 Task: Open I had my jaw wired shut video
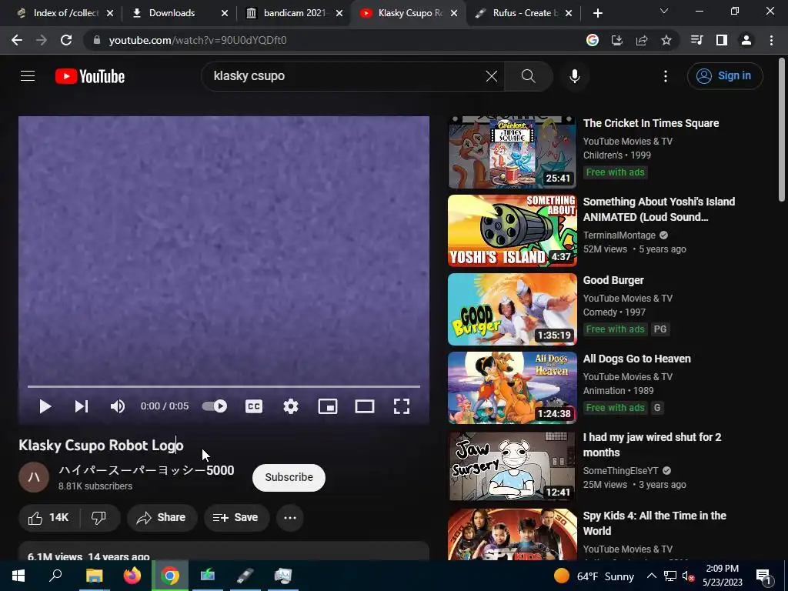point(652,445)
